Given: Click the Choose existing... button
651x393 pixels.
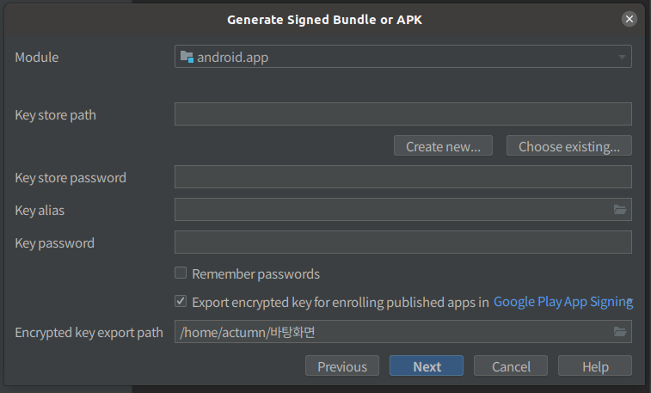Looking at the screenshot, I should [568, 146].
